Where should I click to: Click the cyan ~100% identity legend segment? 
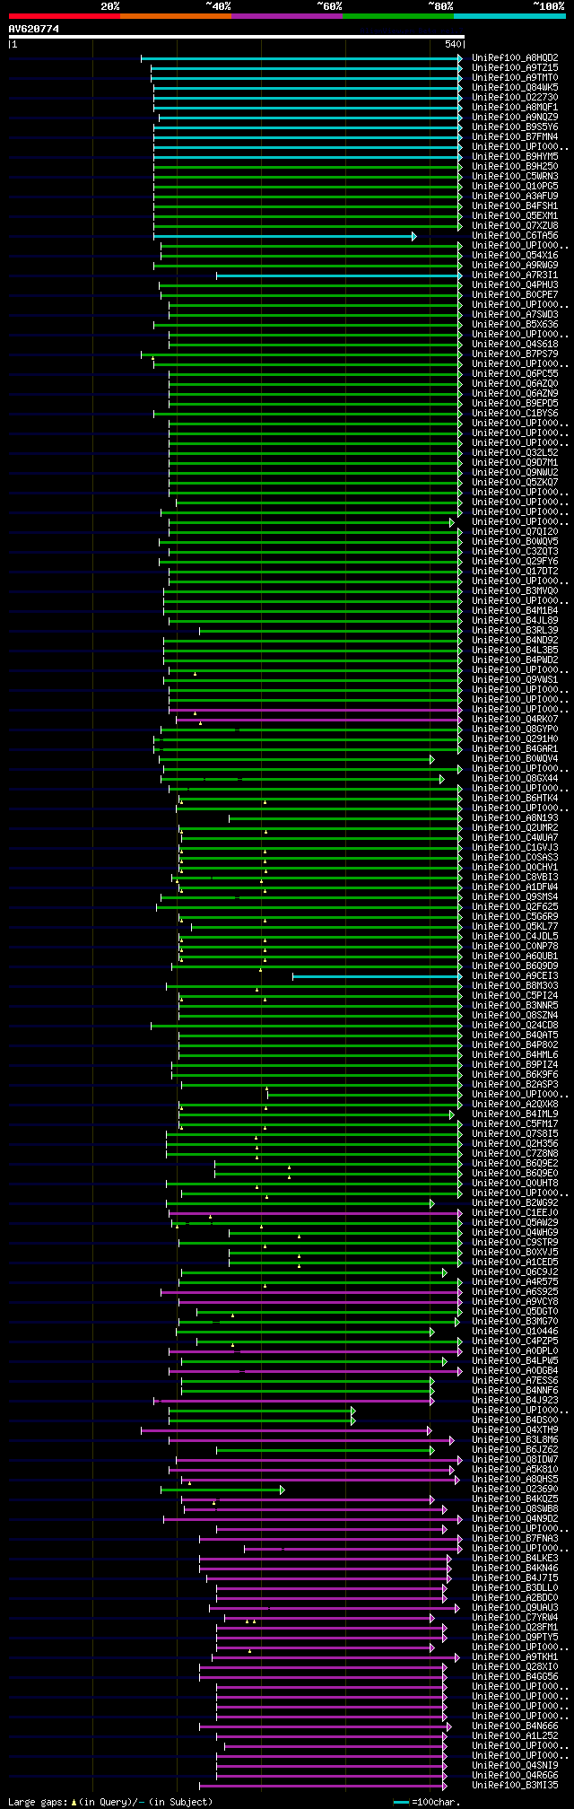pyautogui.click(x=509, y=16)
